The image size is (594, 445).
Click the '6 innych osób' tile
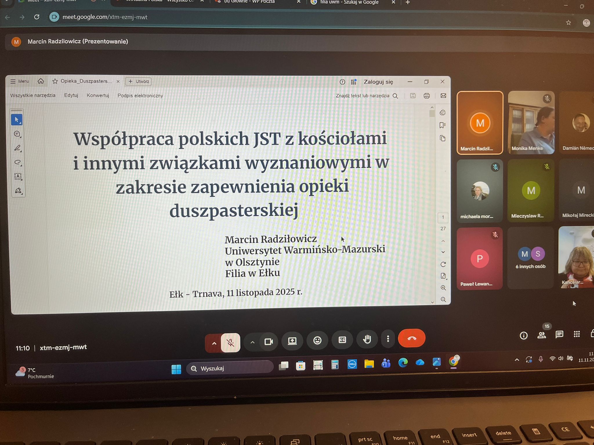[530, 258]
